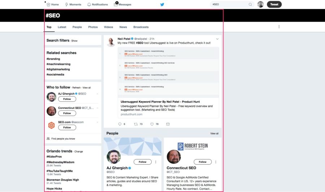Open the Hope Hicks trend
Image resolution: width=325 pixels, height=192 pixels.
(54, 188)
